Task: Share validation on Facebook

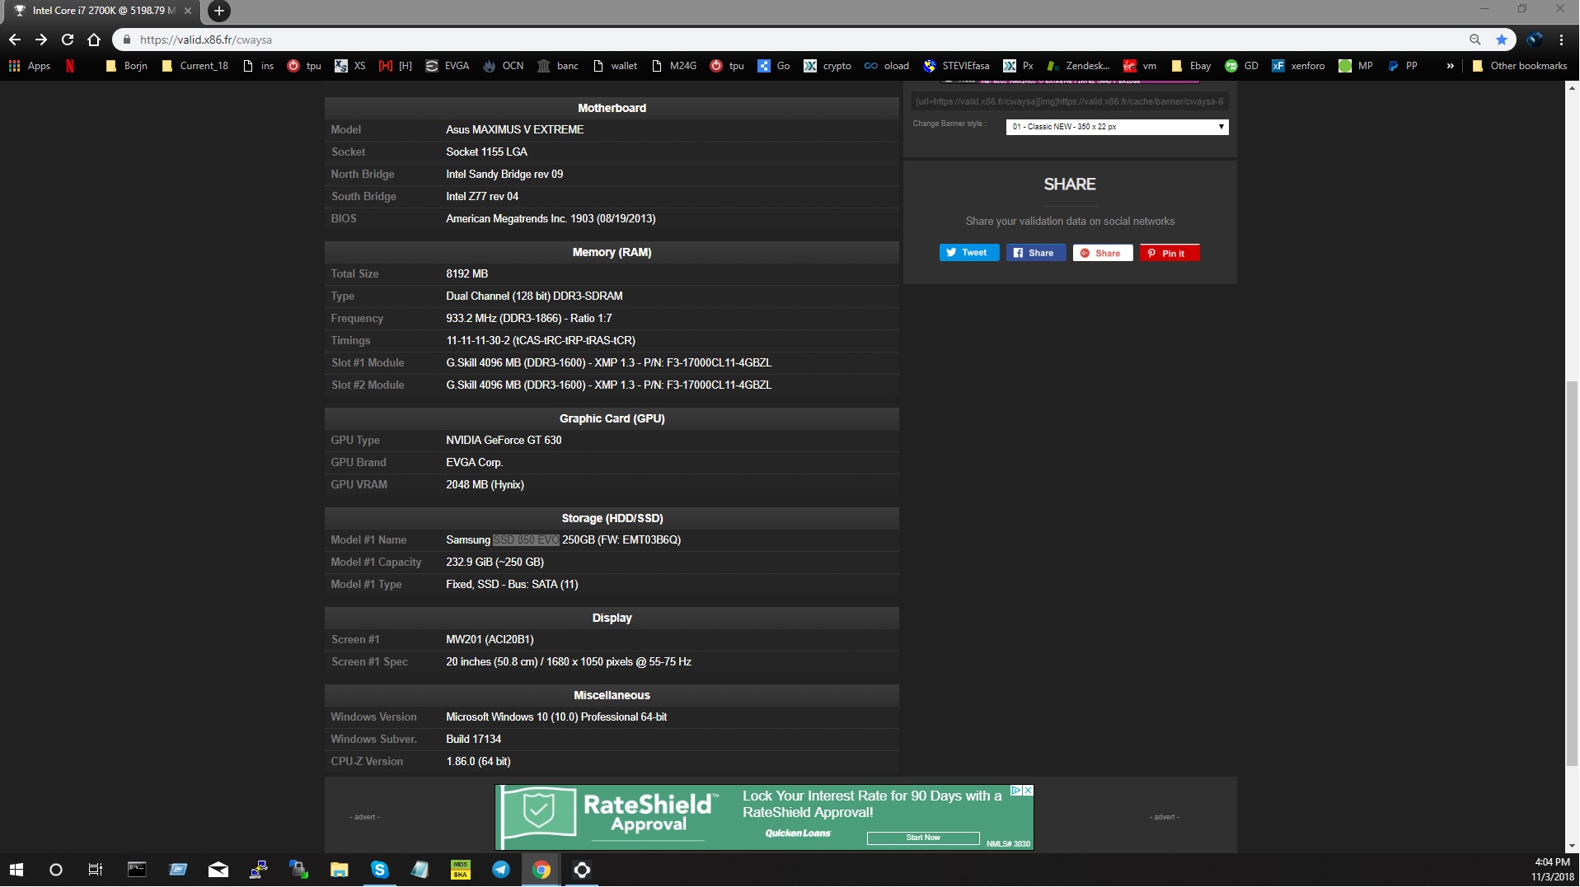Action: pyautogui.click(x=1036, y=253)
